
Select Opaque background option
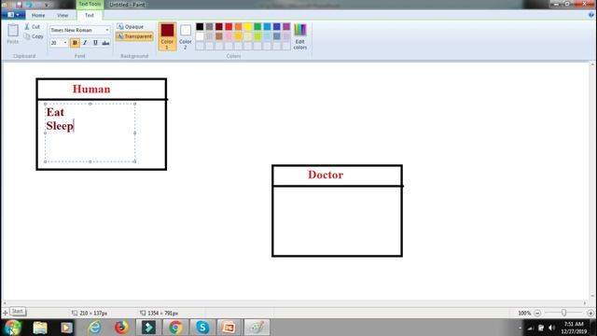(131, 27)
